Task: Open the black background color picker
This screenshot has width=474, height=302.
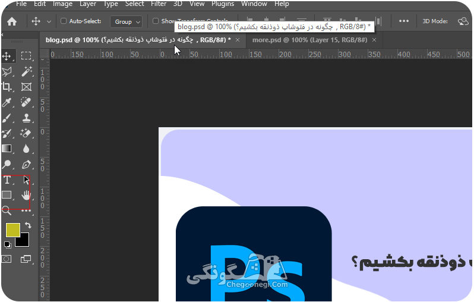Action: pyautogui.click(x=24, y=241)
